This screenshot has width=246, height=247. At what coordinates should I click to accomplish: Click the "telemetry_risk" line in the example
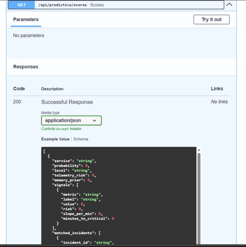click(x=74, y=175)
